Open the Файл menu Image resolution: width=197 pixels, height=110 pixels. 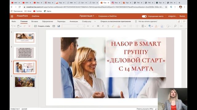pyautogui.click(x=14, y=21)
